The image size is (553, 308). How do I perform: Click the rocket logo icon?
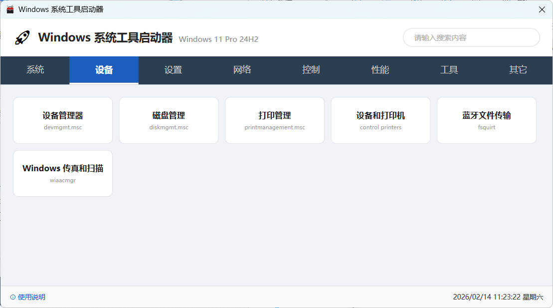click(x=22, y=37)
